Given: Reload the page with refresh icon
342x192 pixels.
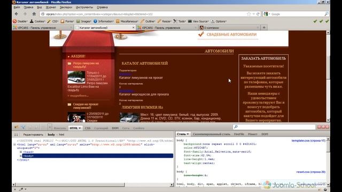Looking at the screenshot, I should coord(258,14).
